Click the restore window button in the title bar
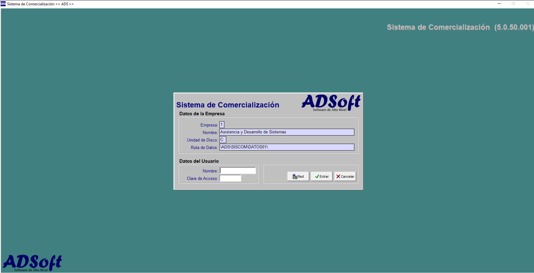Viewport: 534px width, 273px height. 513,4
